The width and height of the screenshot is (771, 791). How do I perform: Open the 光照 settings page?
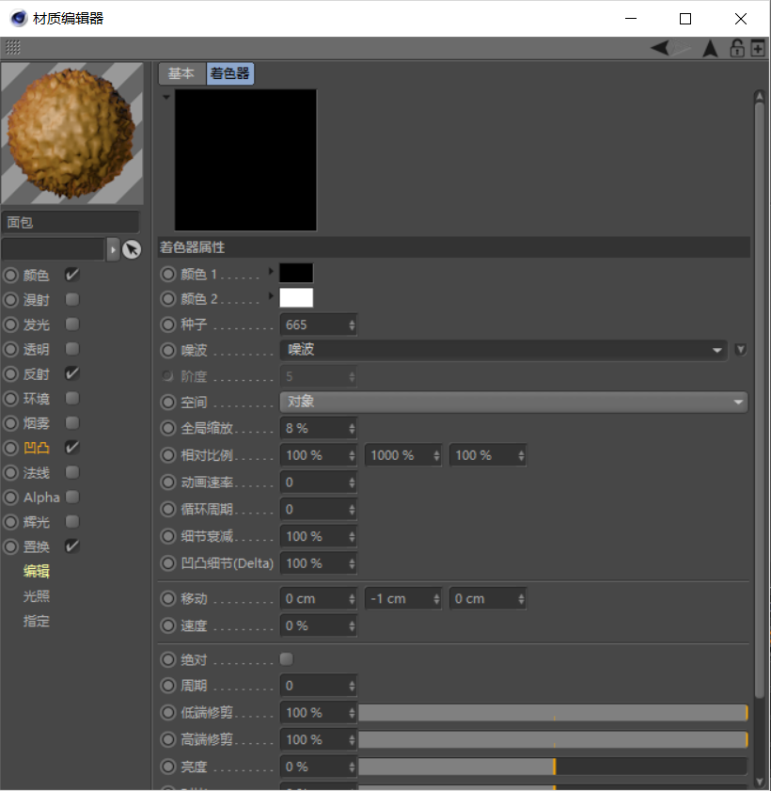coord(37,596)
